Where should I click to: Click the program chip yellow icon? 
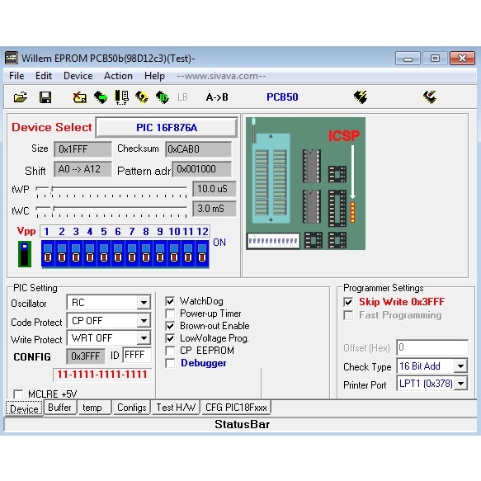pyautogui.click(x=142, y=97)
